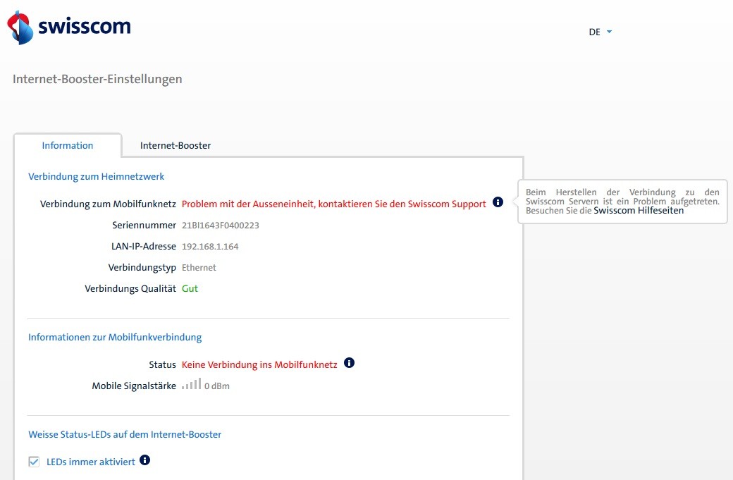Image resolution: width=733 pixels, height=480 pixels.
Task: Switch to the Internet-Booster tab
Action: pos(174,145)
